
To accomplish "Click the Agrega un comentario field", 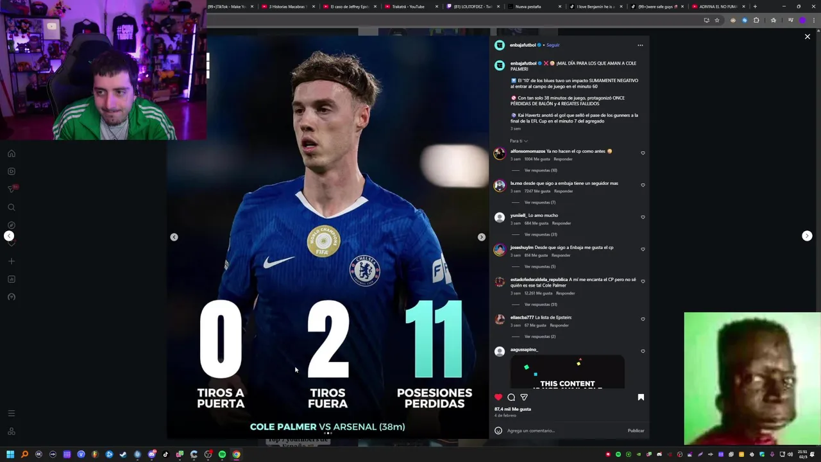I will [564, 431].
